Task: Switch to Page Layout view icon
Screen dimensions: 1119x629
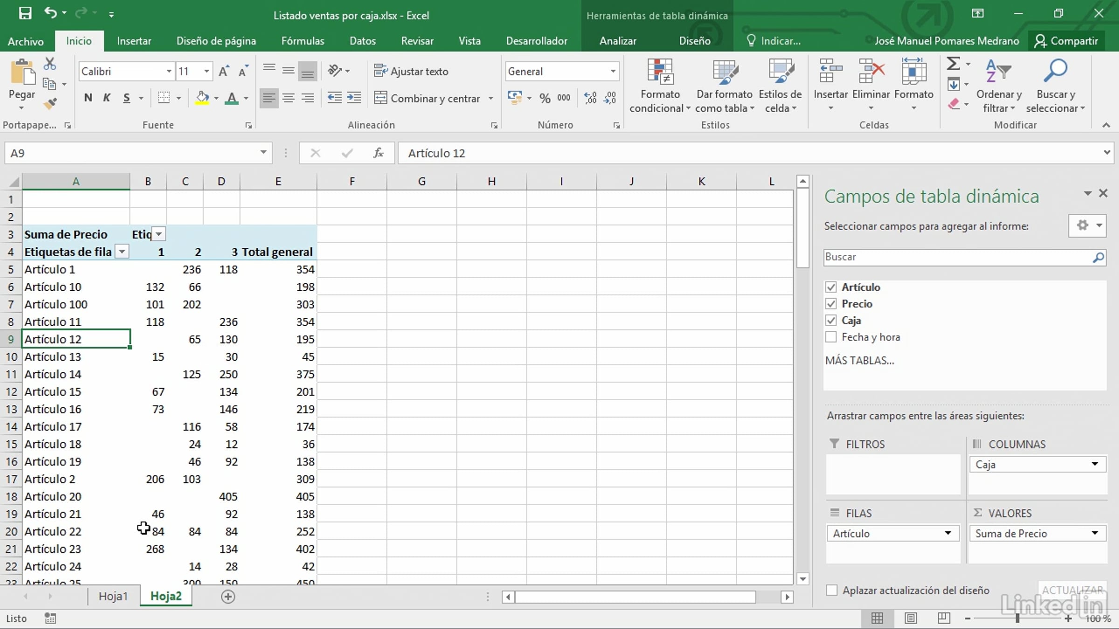Action: click(910, 618)
